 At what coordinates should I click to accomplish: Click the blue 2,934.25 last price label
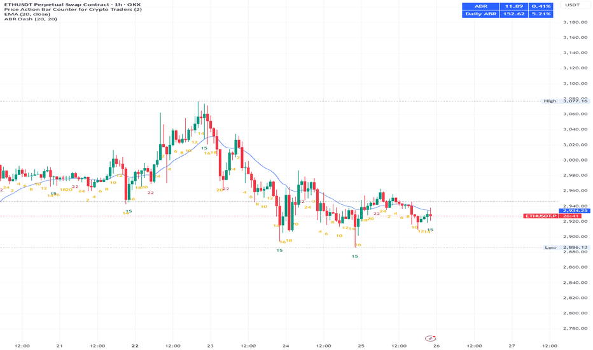pyautogui.click(x=575, y=211)
